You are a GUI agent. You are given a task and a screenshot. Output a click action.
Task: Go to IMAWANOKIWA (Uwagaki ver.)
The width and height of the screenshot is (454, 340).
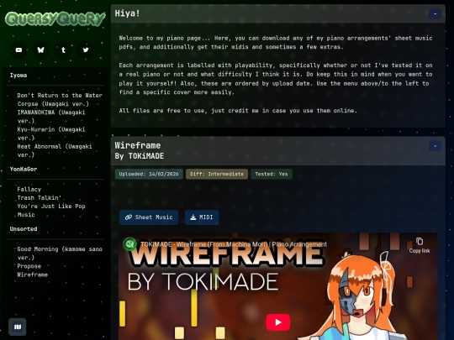(51, 117)
